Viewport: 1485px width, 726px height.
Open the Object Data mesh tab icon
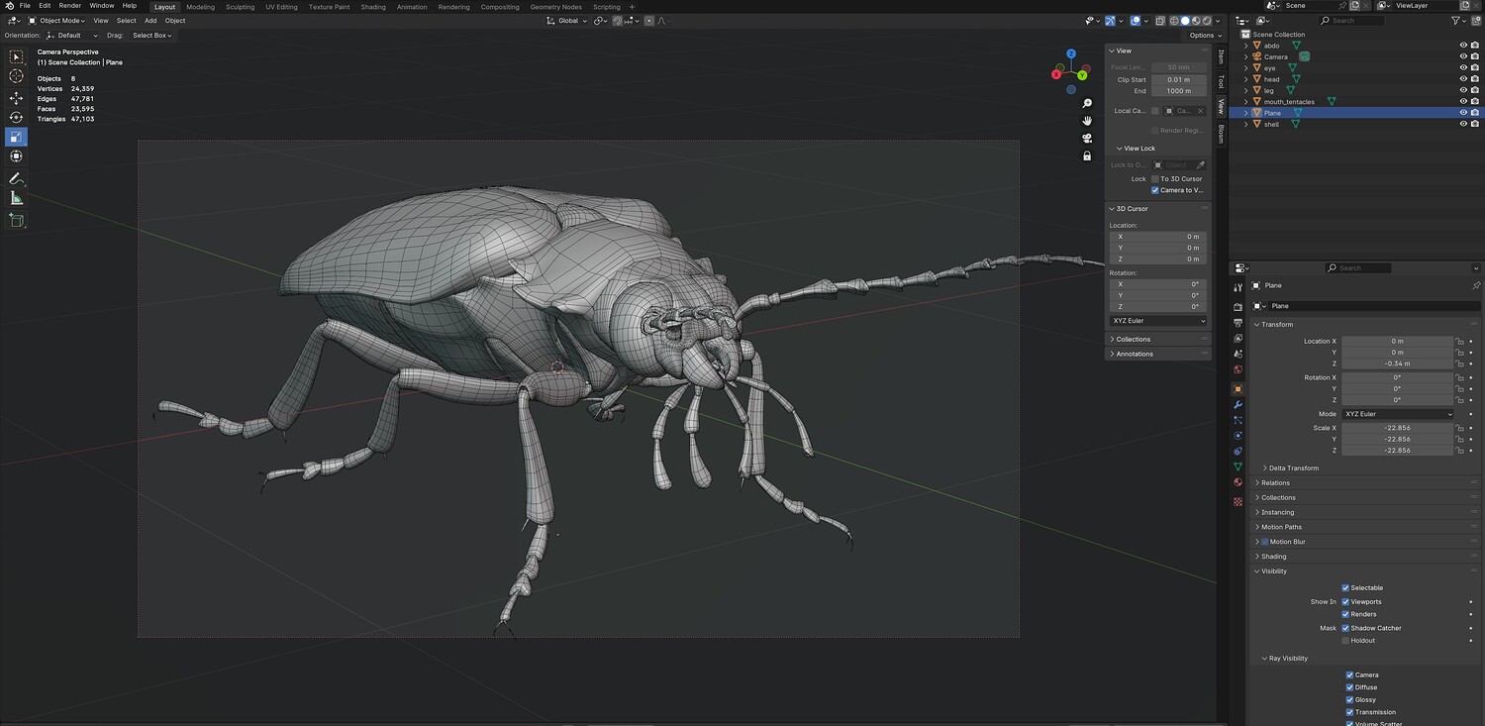1237,467
